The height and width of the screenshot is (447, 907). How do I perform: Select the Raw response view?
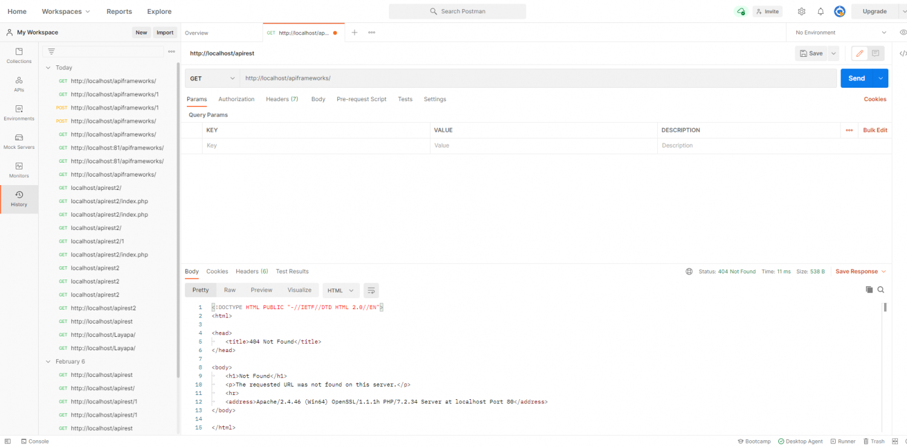pos(230,290)
